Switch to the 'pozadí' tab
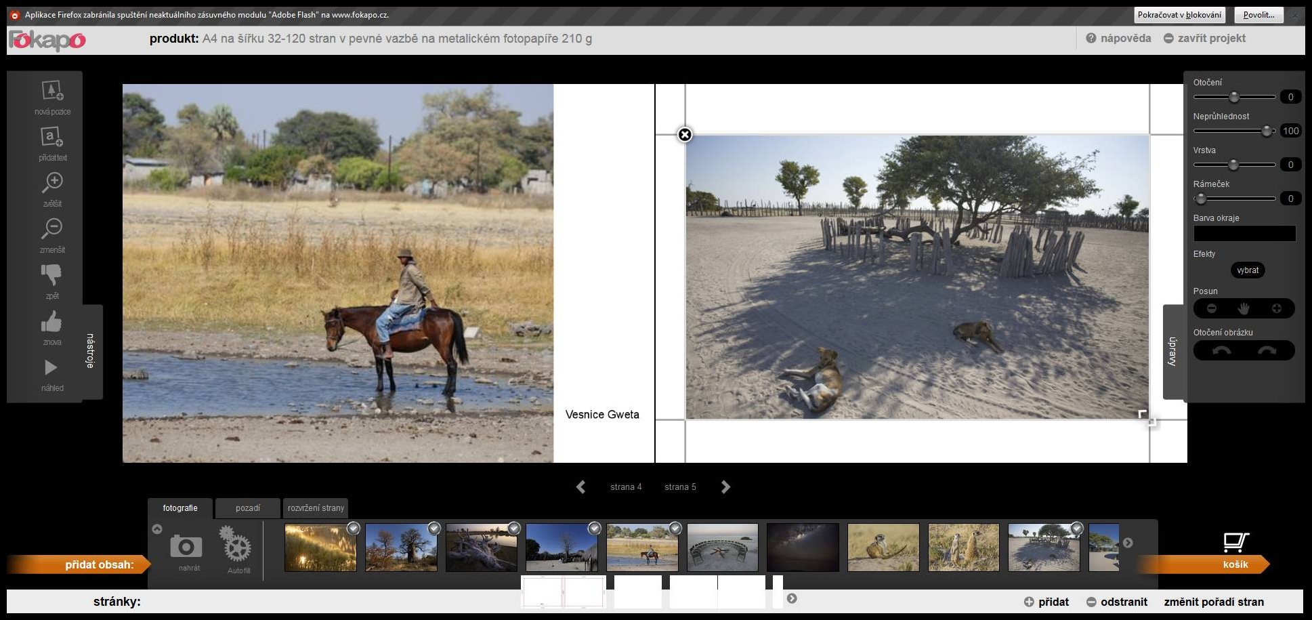This screenshot has width=1312, height=620. click(x=248, y=508)
